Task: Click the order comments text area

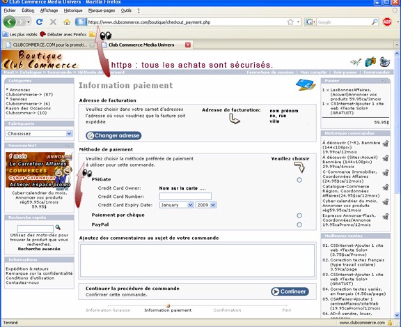Action: [x=197, y=261]
